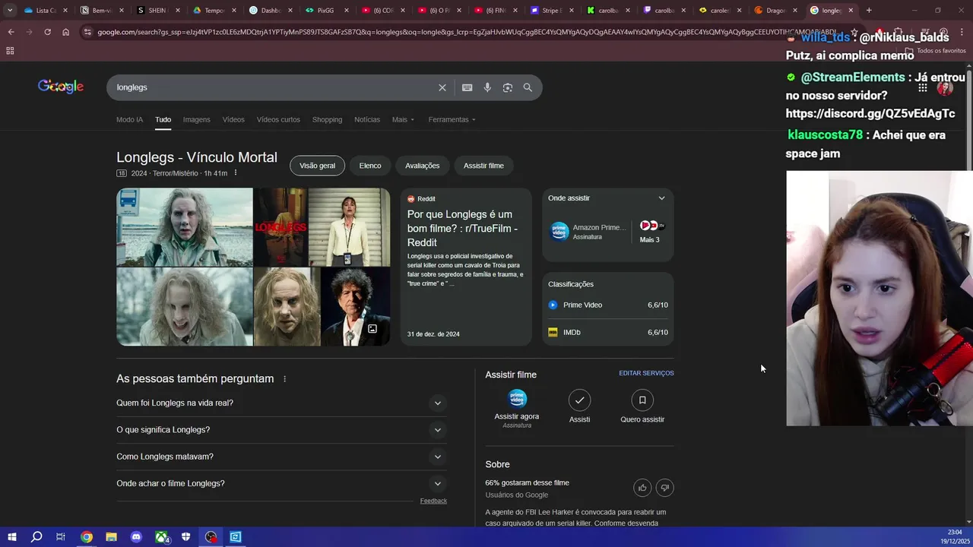The height and width of the screenshot is (547, 973).
Task: Expand Como Longlegs matavam question
Action: (x=280, y=457)
